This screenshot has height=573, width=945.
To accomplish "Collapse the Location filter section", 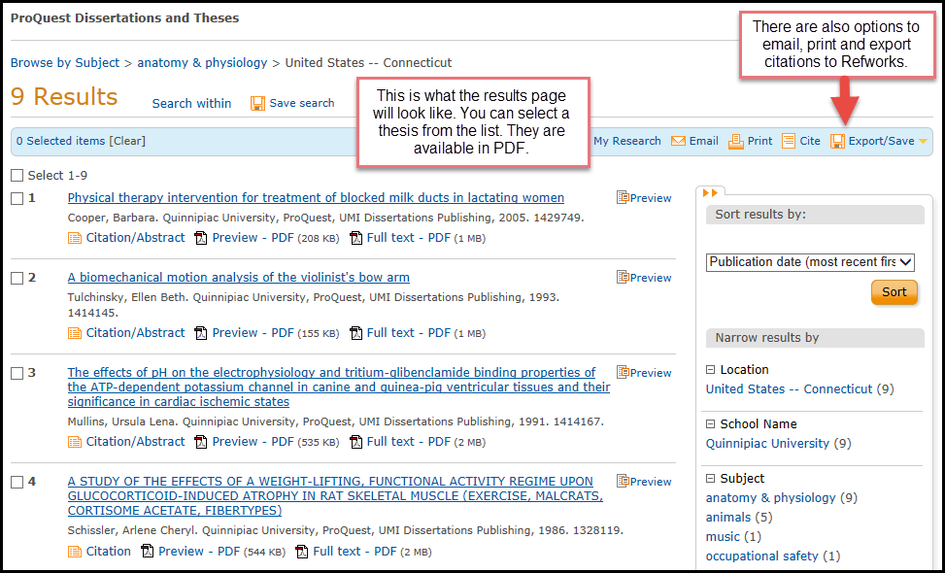I will (x=711, y=370).
